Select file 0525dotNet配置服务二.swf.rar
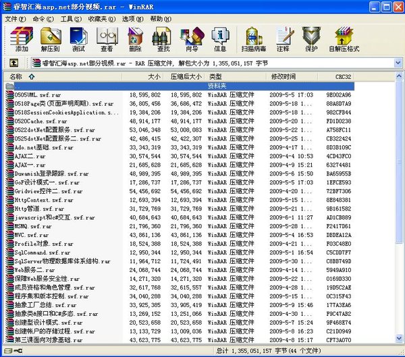The height and width of the screenshot is (357, 405). click(179, 139)
